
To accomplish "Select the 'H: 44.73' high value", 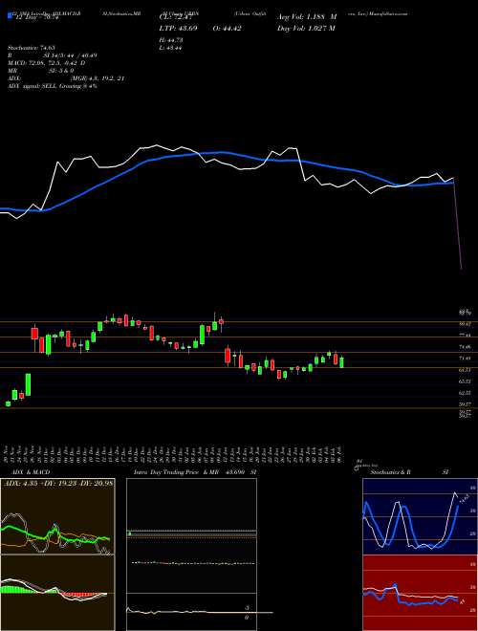I will pyautogui.click(x=171, y=40).
